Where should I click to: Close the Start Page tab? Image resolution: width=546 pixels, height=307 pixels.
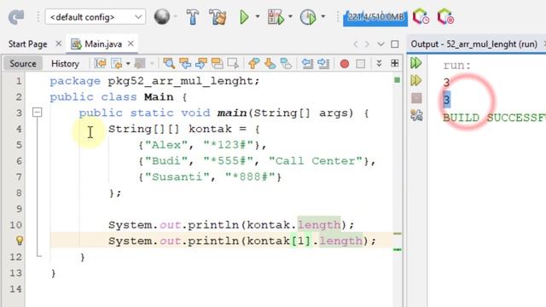(59, 43)
